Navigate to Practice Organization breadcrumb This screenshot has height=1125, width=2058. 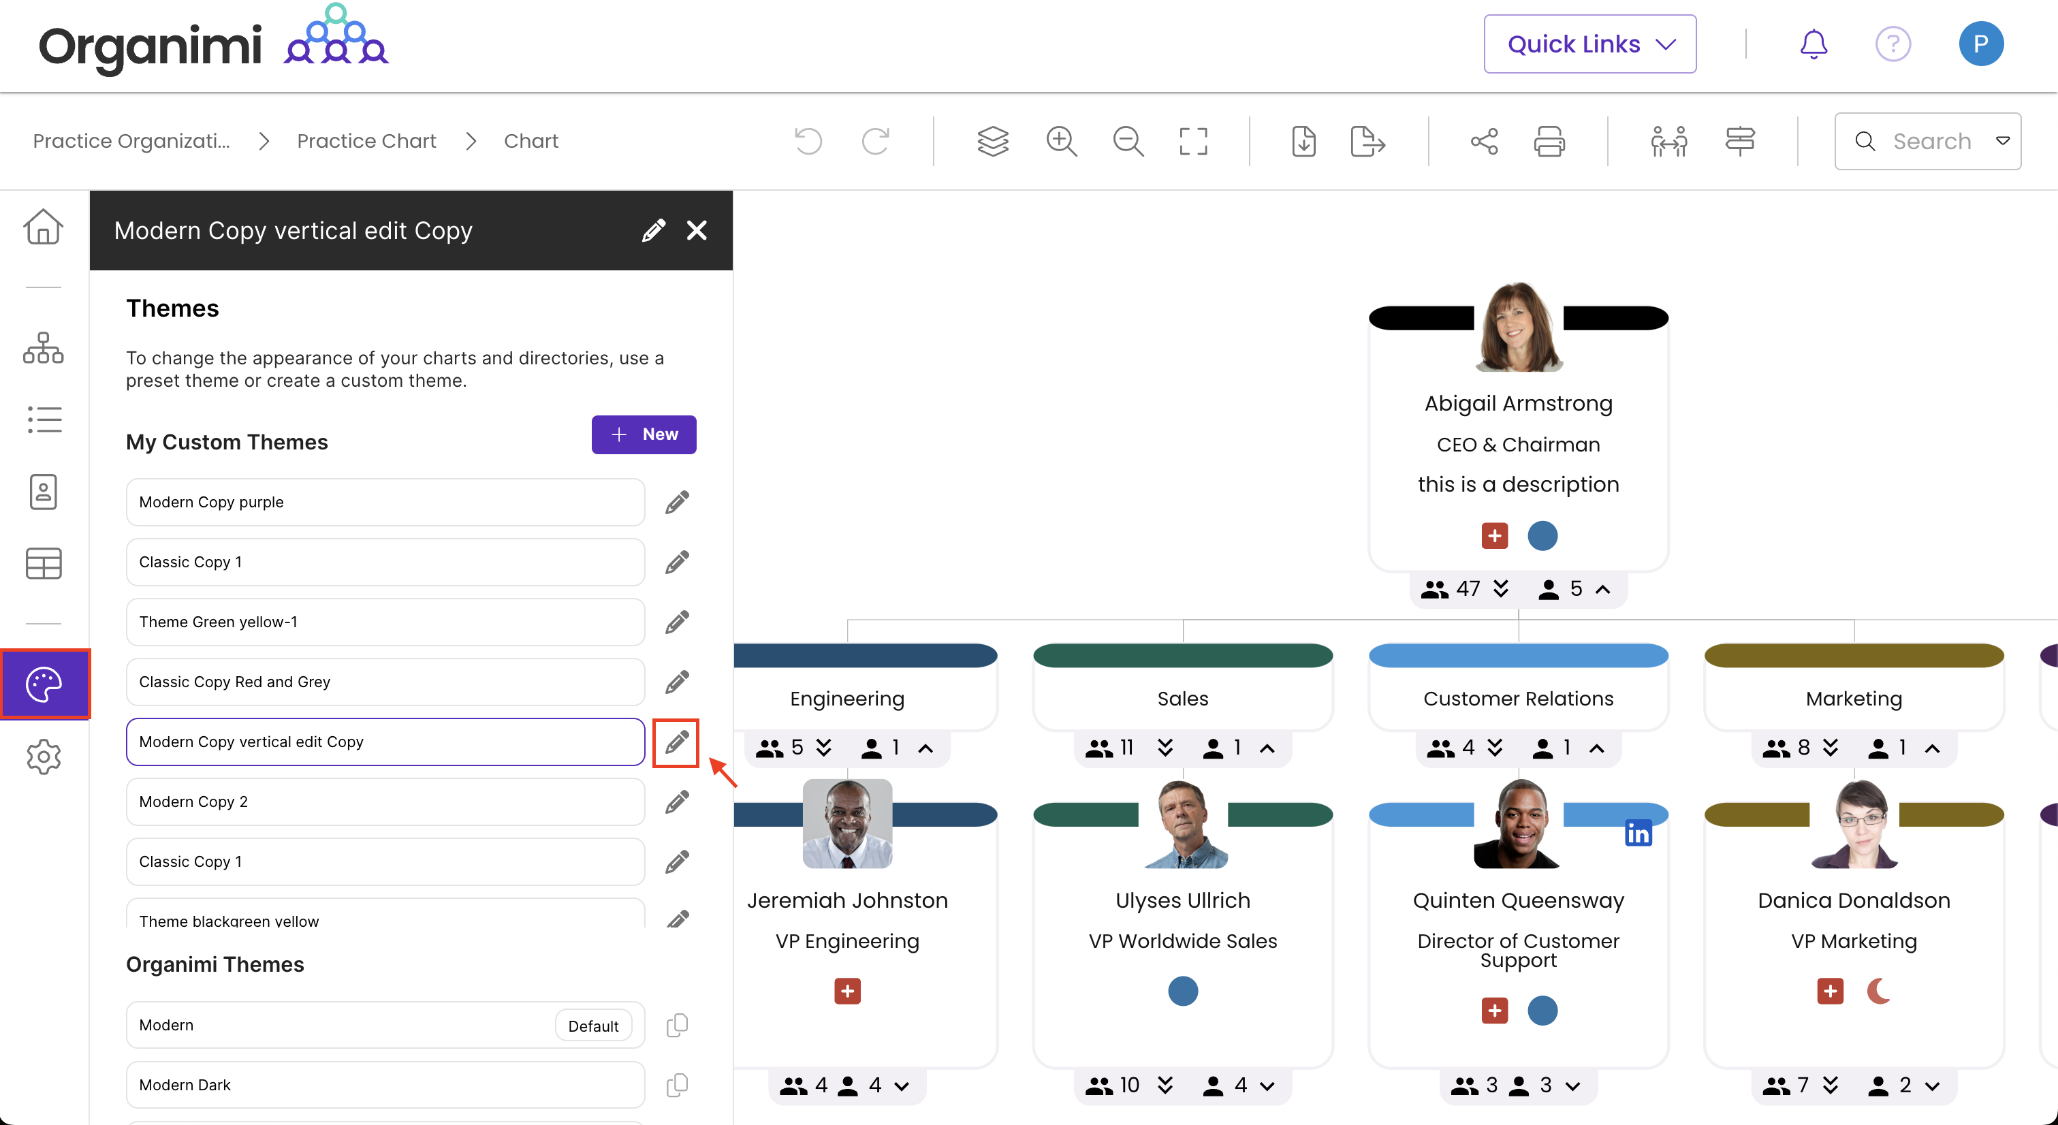pyautogui.click(x=131, y=142)
